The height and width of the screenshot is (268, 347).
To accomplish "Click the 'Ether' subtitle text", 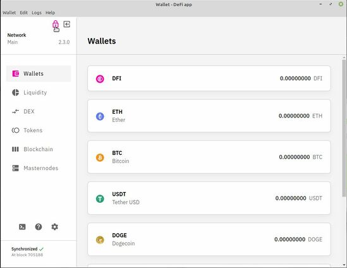I will click(119, 120).
